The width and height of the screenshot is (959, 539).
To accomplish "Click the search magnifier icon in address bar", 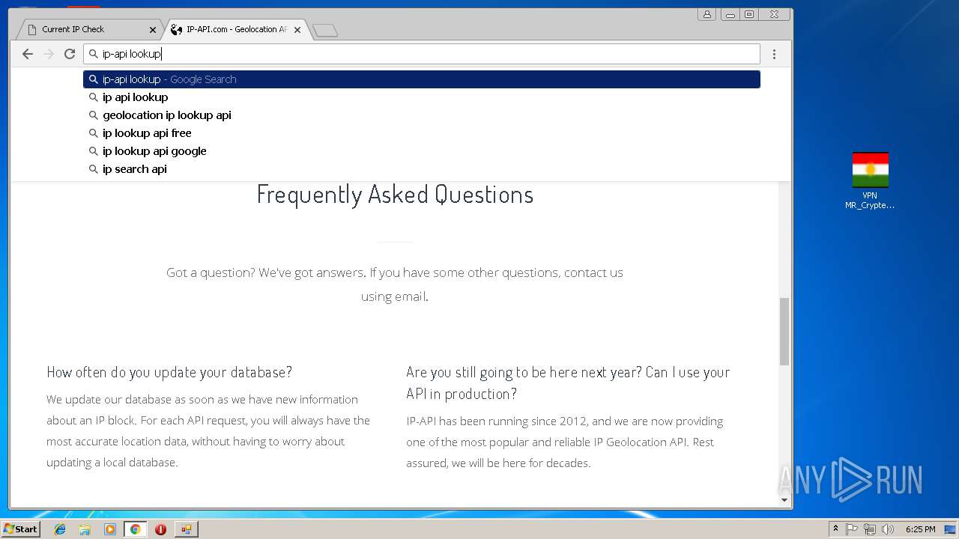I will coord(94,54).
